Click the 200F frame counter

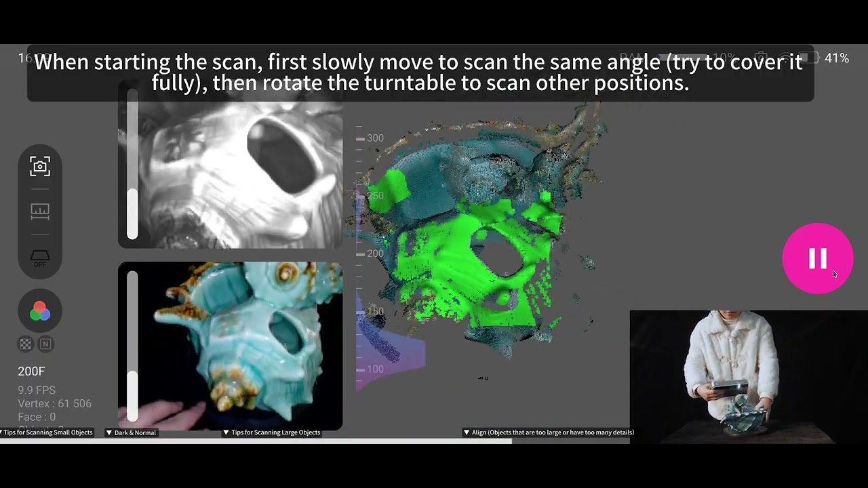coord(31,371)
